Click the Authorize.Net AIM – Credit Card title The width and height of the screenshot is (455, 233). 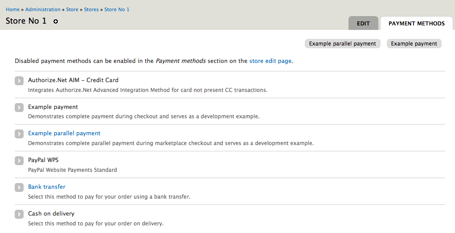click(73, 80)
